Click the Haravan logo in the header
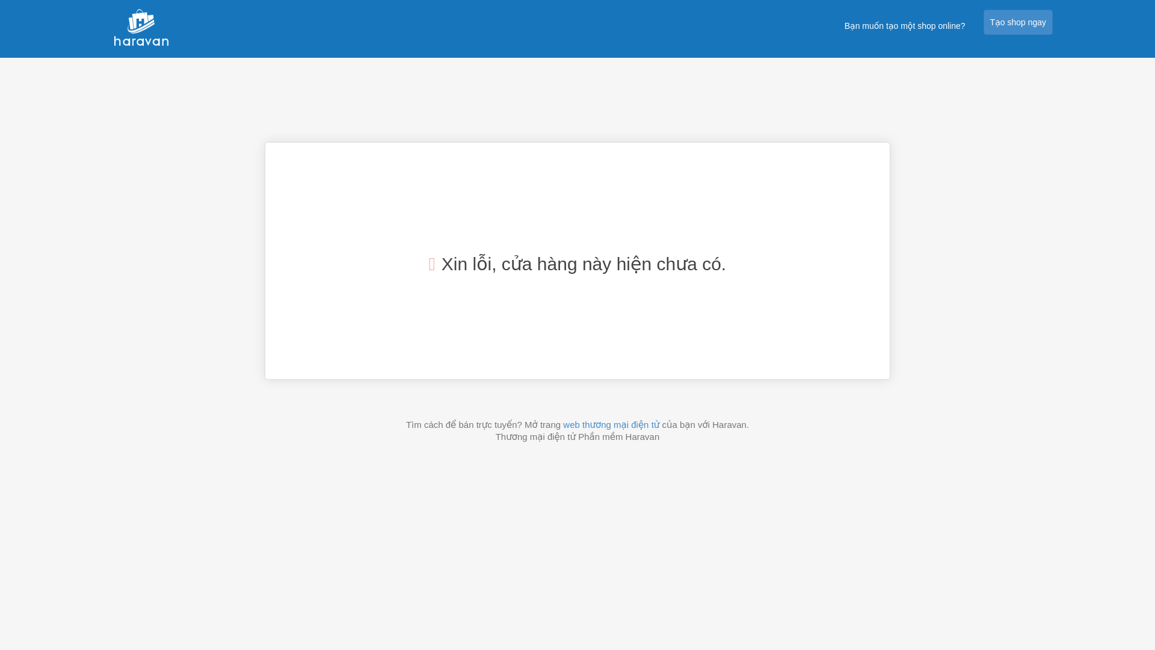This screenshot has width=1155, height=650. point(141,28)
